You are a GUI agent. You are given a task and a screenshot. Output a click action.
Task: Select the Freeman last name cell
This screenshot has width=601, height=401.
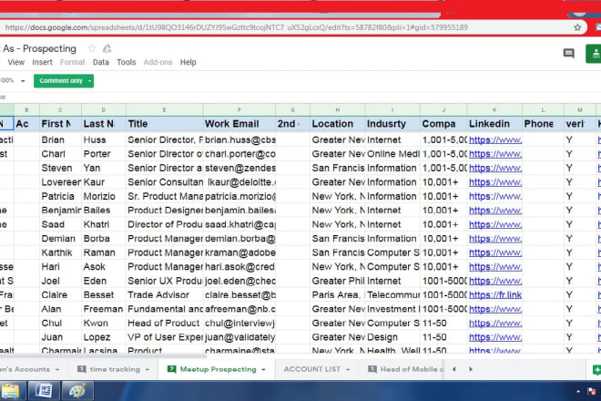click(104, 309)
